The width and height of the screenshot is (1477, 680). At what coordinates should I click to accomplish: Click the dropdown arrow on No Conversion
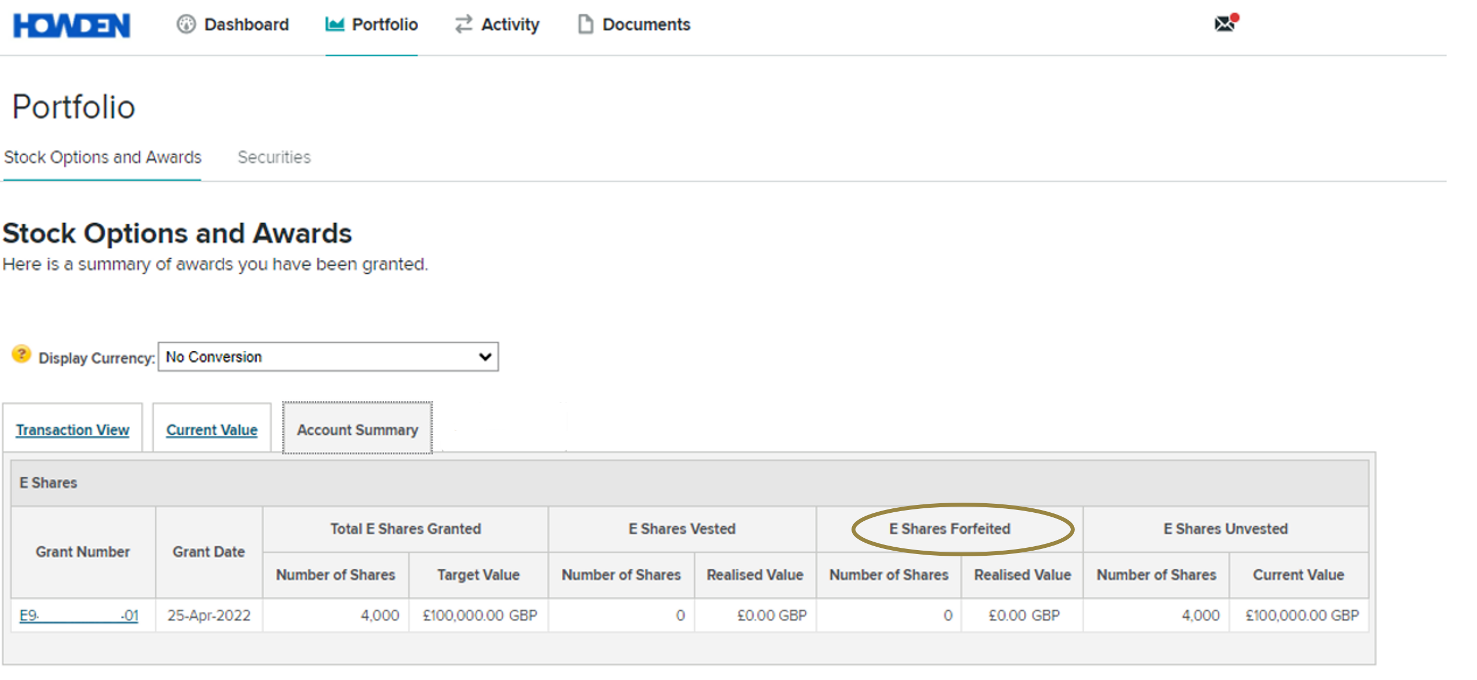click(x=485, y=356)
